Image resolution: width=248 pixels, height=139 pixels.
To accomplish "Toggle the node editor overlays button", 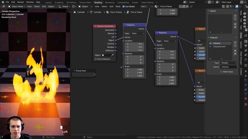I will [x=237, y=7].
